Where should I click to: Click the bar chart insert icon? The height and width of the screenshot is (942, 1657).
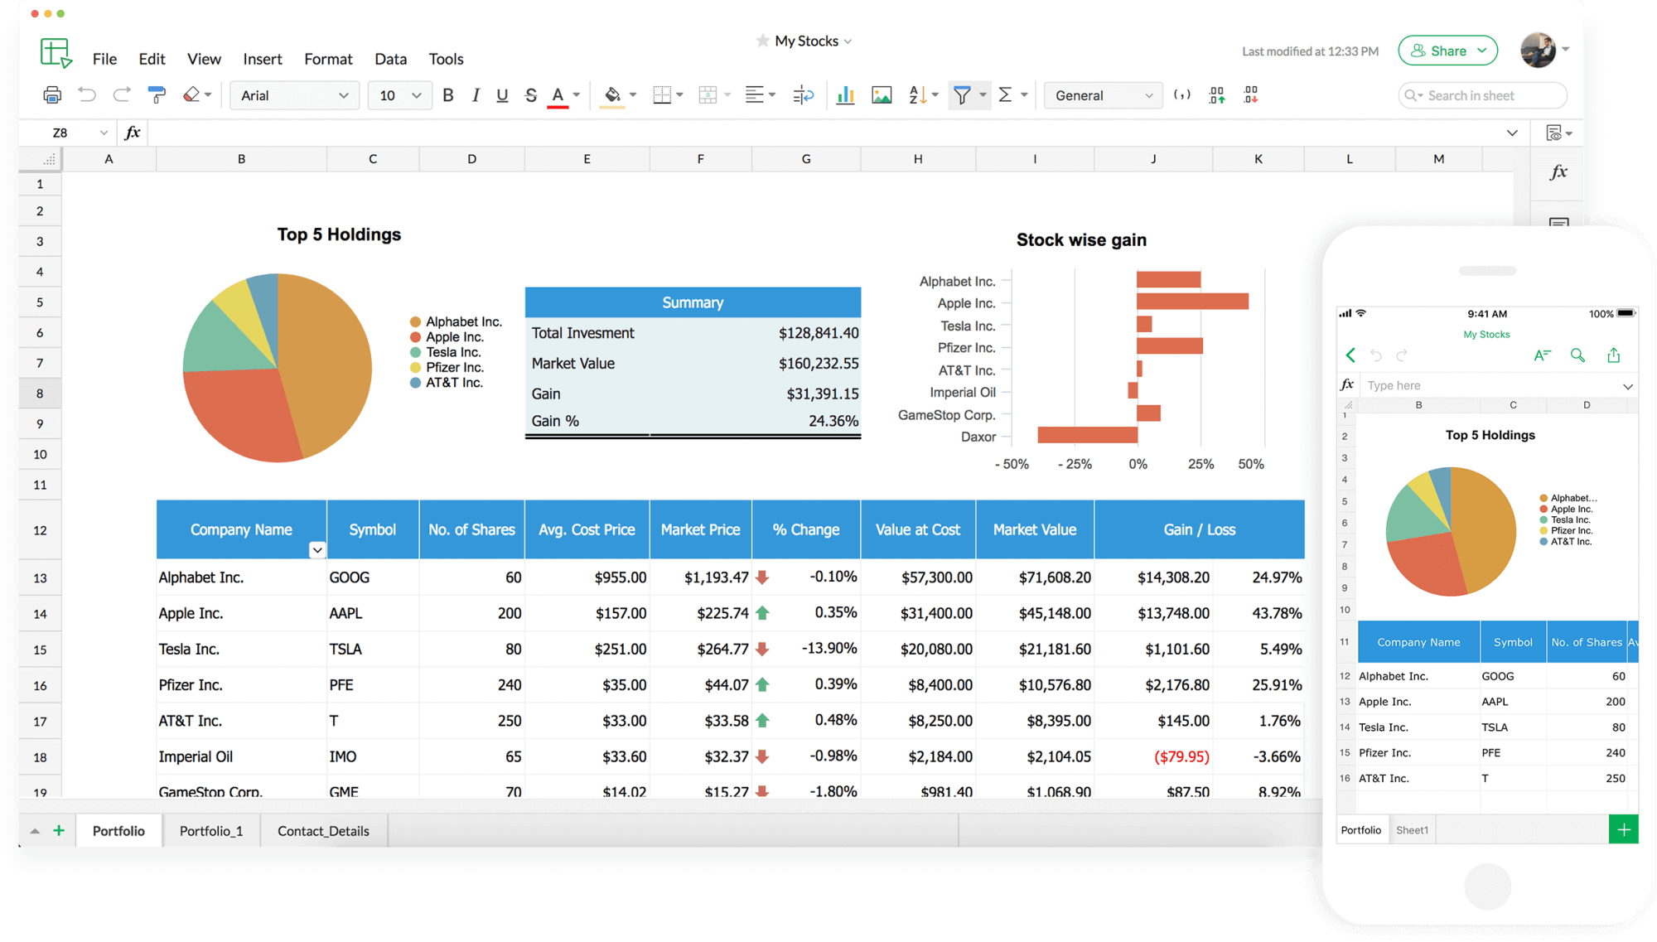pos(846,94)
